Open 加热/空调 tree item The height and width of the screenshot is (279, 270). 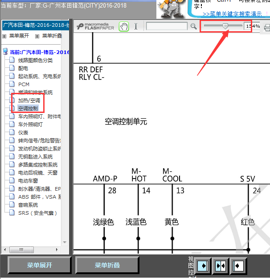point(29,100)
